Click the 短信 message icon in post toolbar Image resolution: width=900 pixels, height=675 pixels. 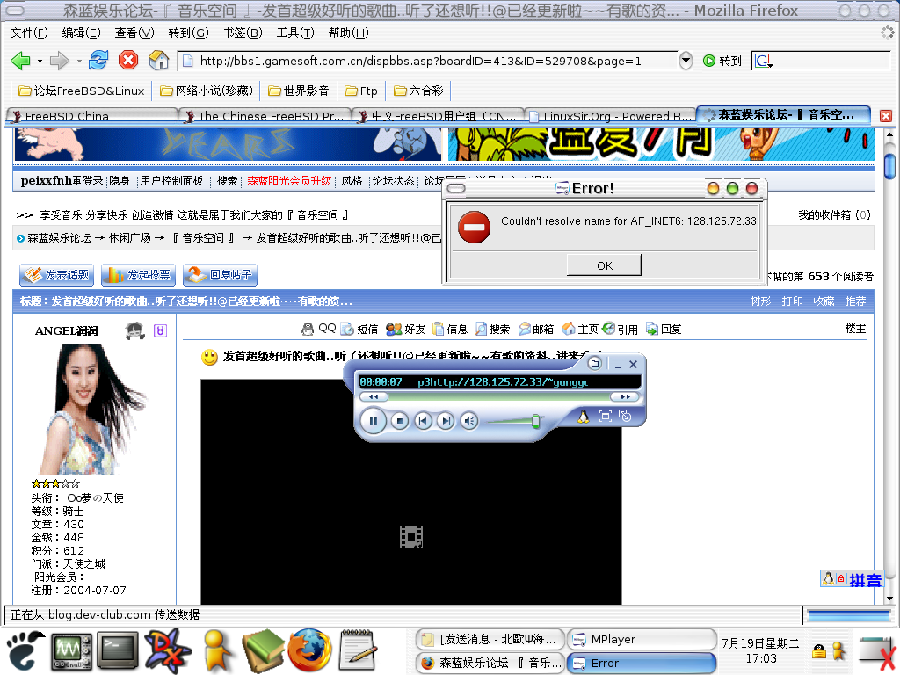347,329
